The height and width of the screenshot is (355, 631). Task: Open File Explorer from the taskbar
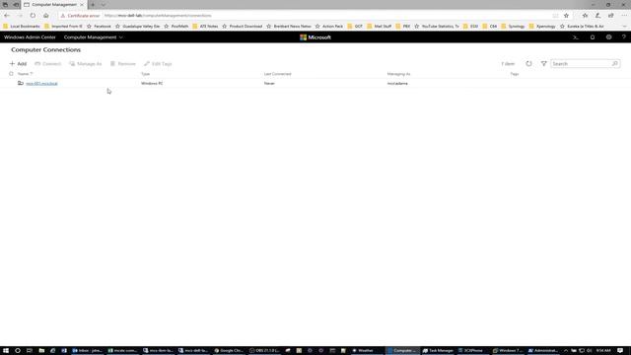point(41,351)
